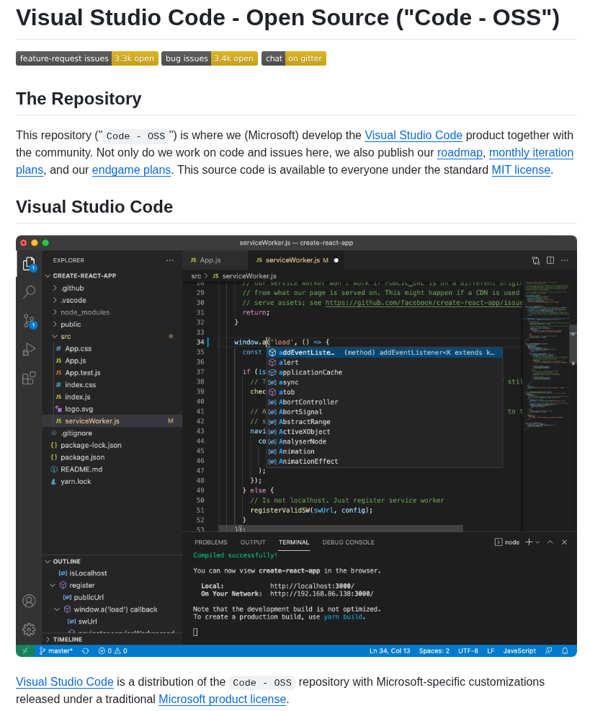Click the notifications bell in status bar
Viewport: 590px width, 711px height.
click(565, 650)
